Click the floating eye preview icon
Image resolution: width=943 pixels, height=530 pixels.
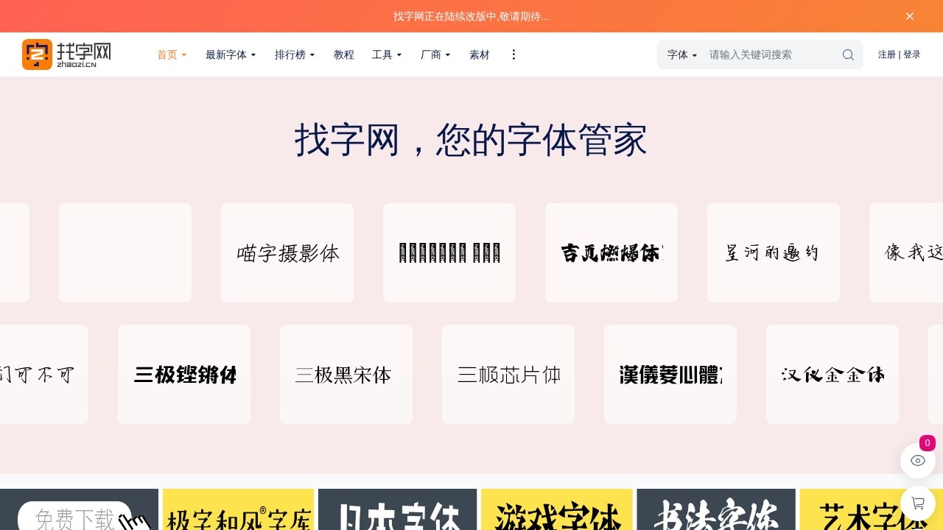click(x=917, y=460)
